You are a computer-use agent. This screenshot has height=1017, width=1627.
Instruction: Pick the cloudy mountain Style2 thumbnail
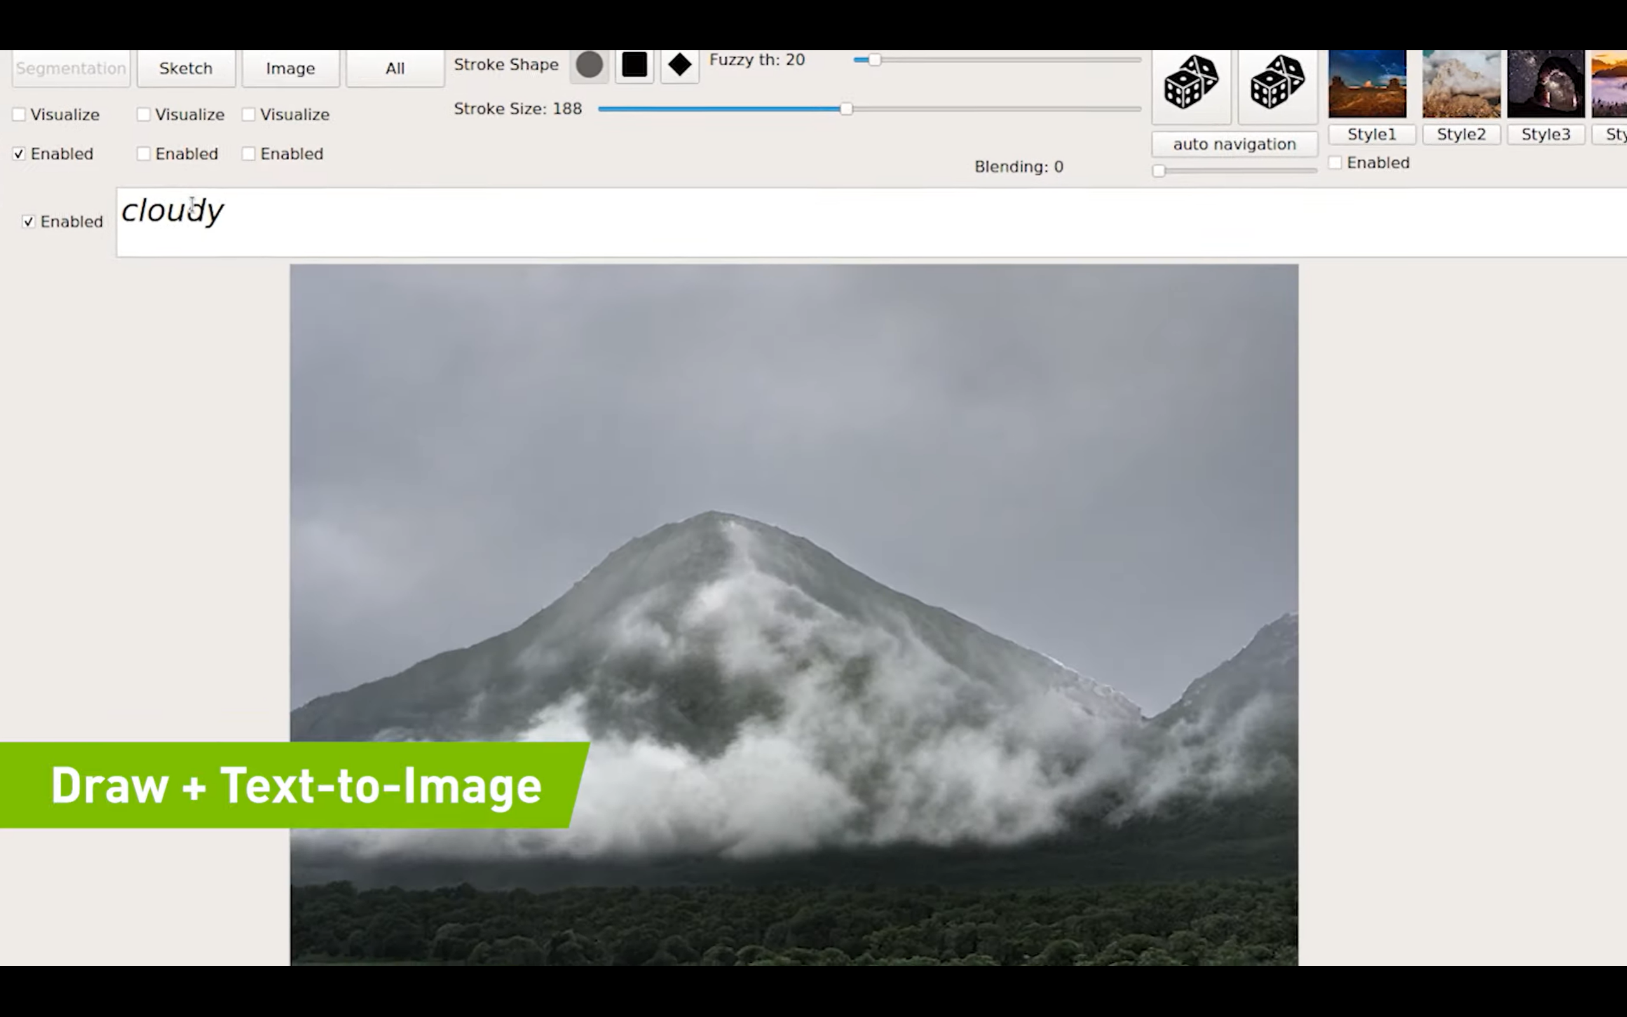(1461, 84)
